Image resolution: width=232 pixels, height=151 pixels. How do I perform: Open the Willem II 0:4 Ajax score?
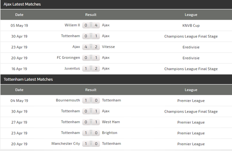pos(91,25)
